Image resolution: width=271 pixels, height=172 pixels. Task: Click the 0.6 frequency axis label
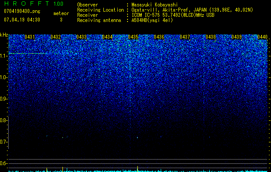click(4, 163)
